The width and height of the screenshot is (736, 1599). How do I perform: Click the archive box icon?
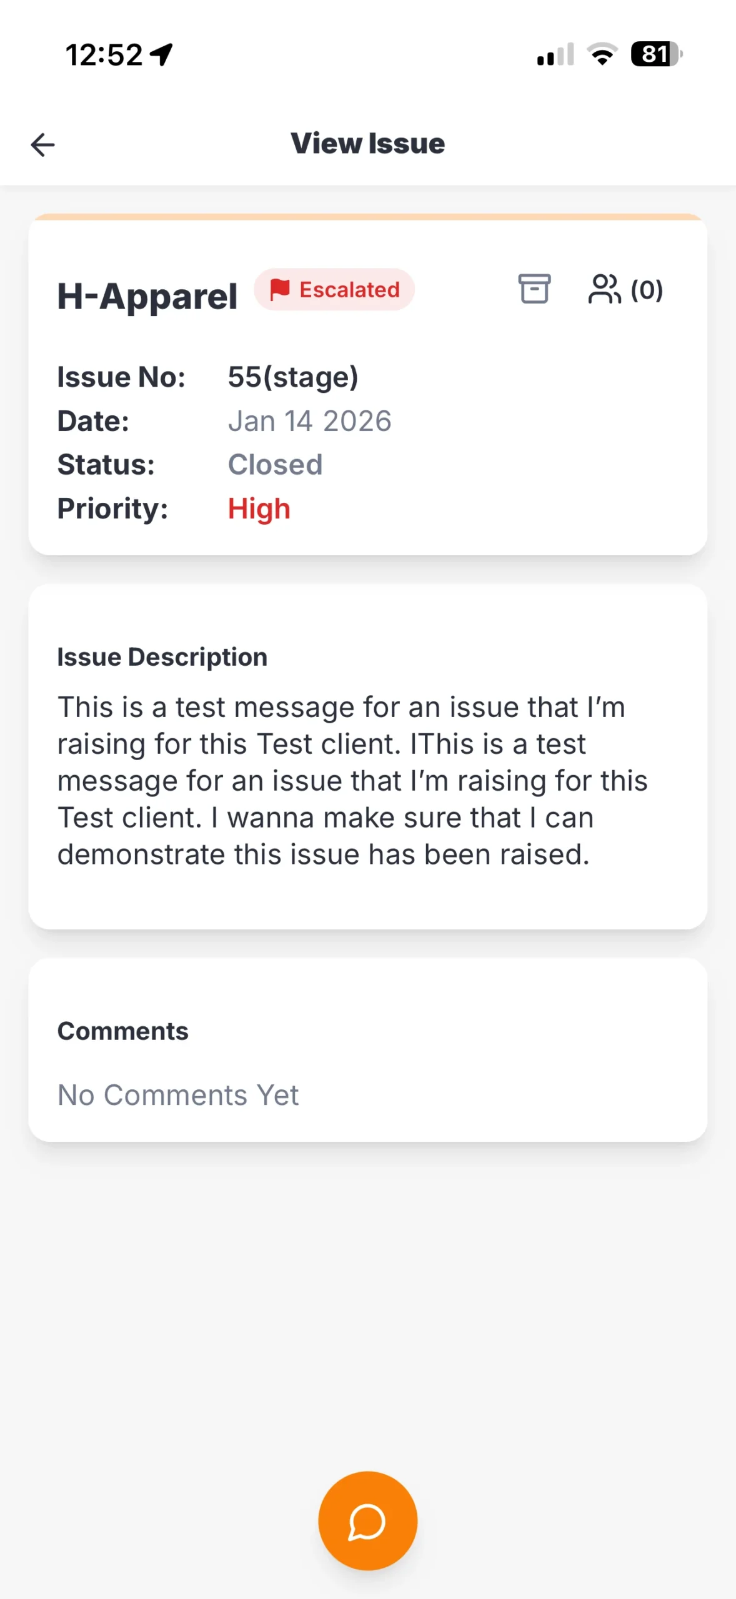534,289
